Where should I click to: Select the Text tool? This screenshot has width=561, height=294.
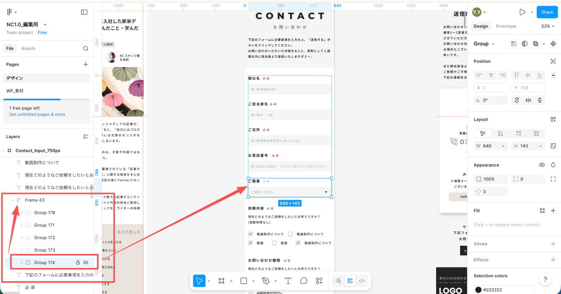tap(288, 281)
